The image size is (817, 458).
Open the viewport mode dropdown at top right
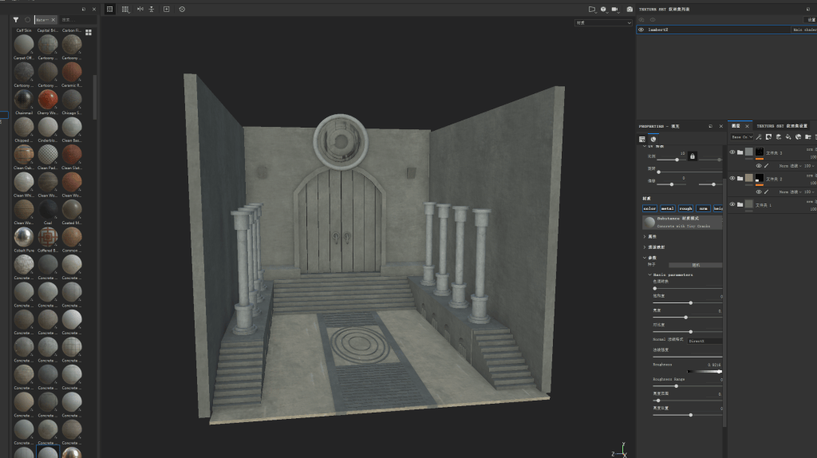pyautogui.click(x=603, y=23)
